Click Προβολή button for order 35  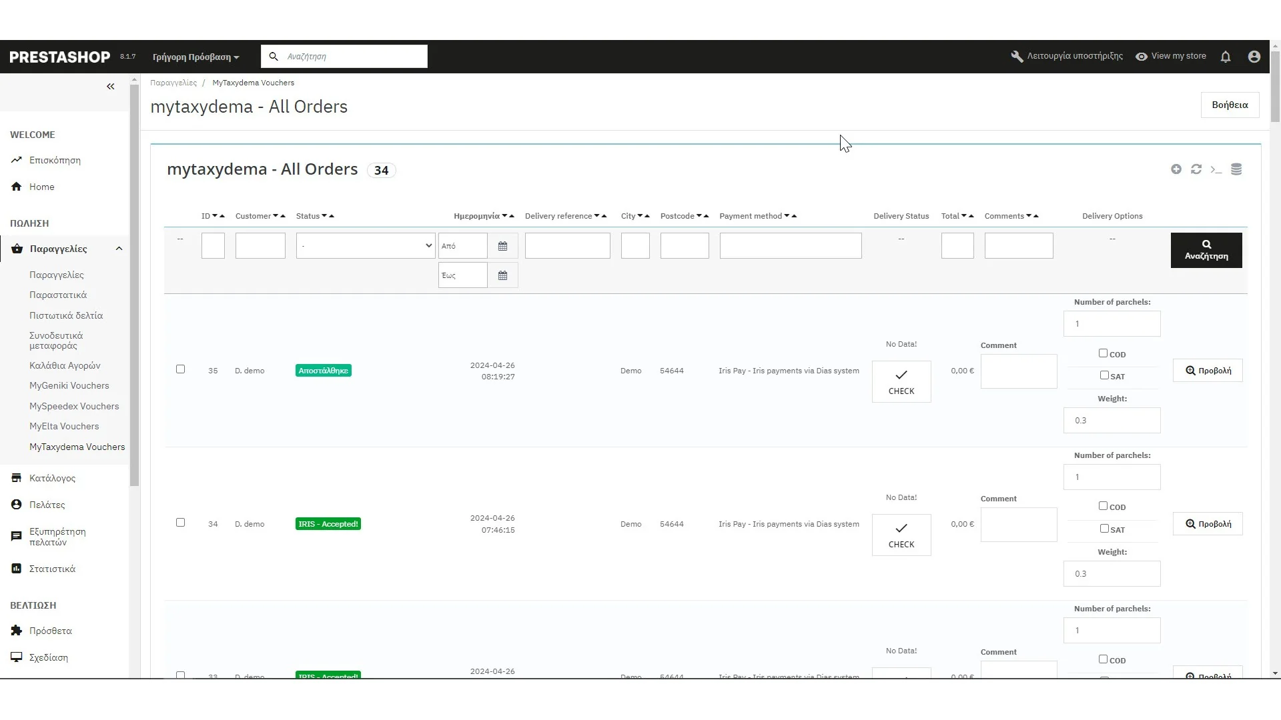click(1208, 371)
